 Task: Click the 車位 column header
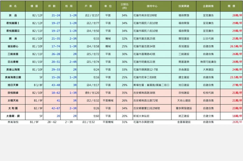click(108, 6)
